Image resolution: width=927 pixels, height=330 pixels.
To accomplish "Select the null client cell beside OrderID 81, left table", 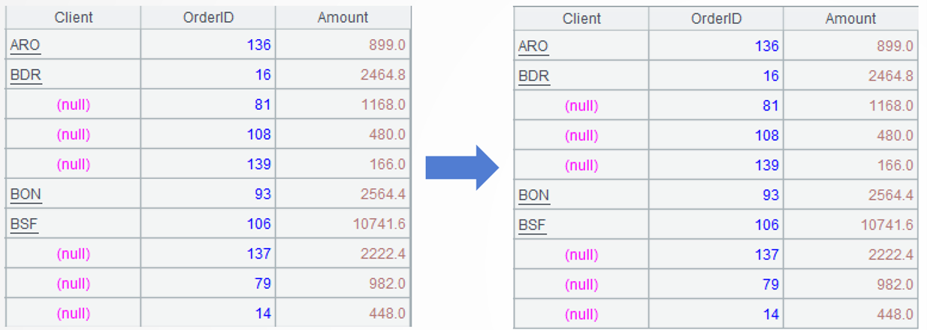I will point(74,105).
